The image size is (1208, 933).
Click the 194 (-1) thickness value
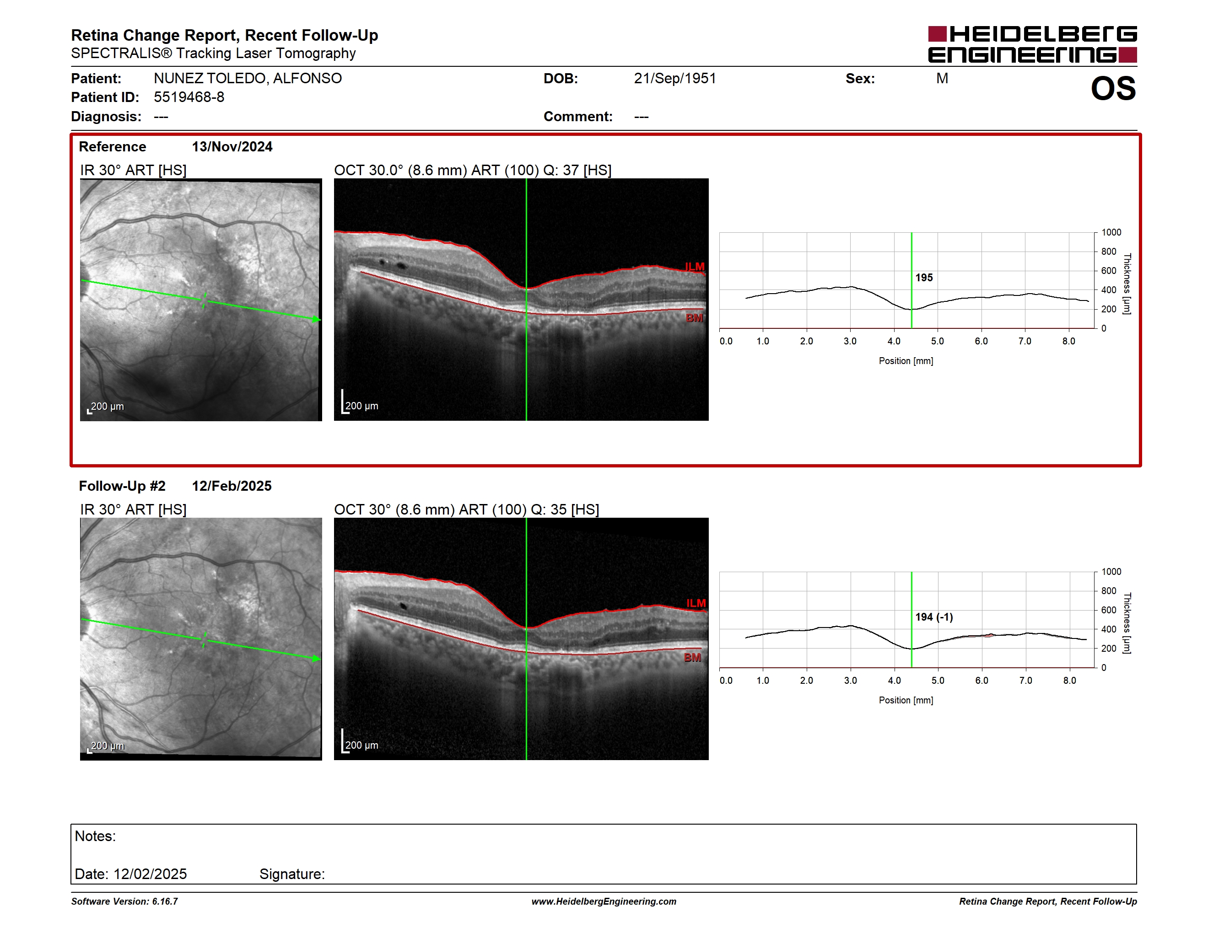[x=933, y=617]
